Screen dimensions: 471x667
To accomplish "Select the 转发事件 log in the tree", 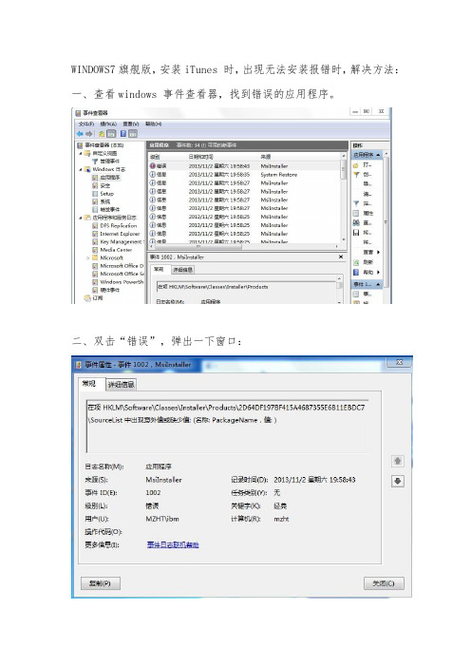I will (x=105, y=209).
